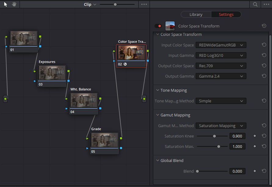The image size is (272, 187).
Task: Add keyframe for Blend
Action: point(255,171)
